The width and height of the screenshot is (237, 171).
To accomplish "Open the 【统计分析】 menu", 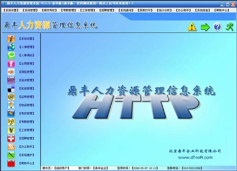I will 164,10.
